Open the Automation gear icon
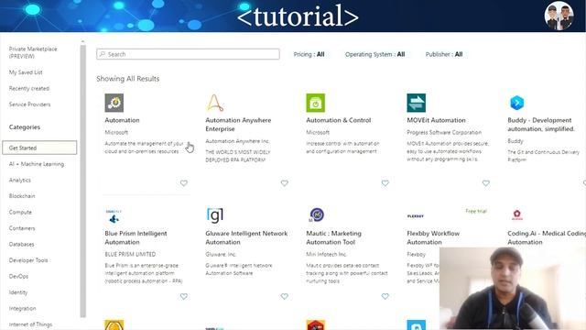The width and height of the screenshot is (586, 330). tap(114, 103)
